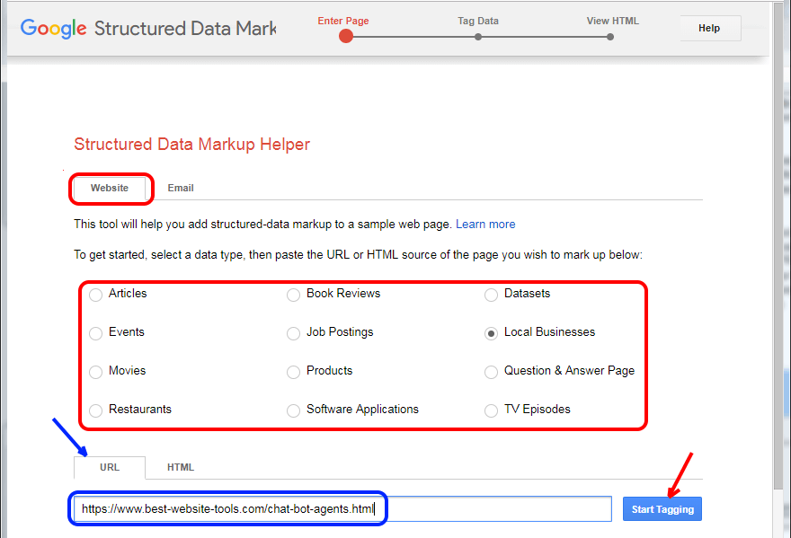791x538 pixels.
Task: Open the Help button
Action: click(709, 28)
